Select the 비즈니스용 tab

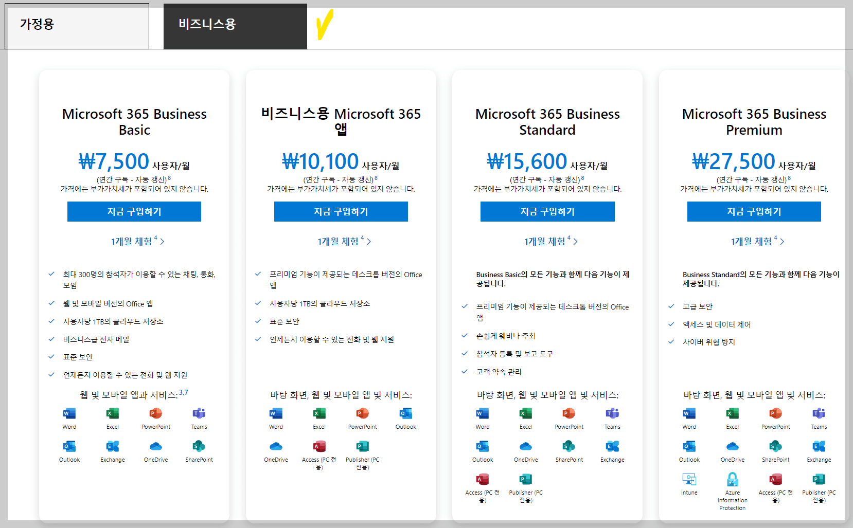(x=235, y=26)
